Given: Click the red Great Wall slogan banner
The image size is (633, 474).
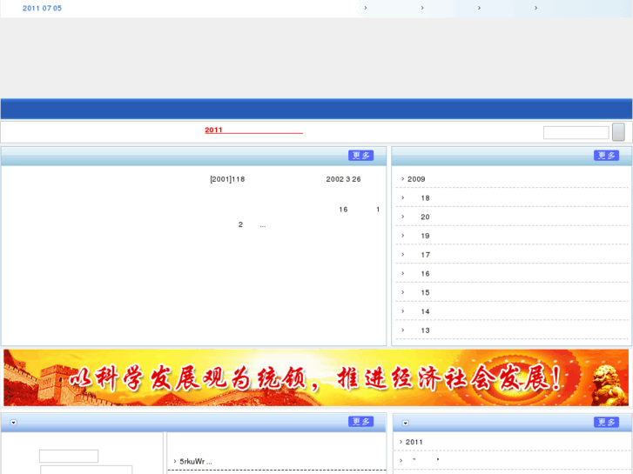Looking at the screenshot, I should pos(316,377).
